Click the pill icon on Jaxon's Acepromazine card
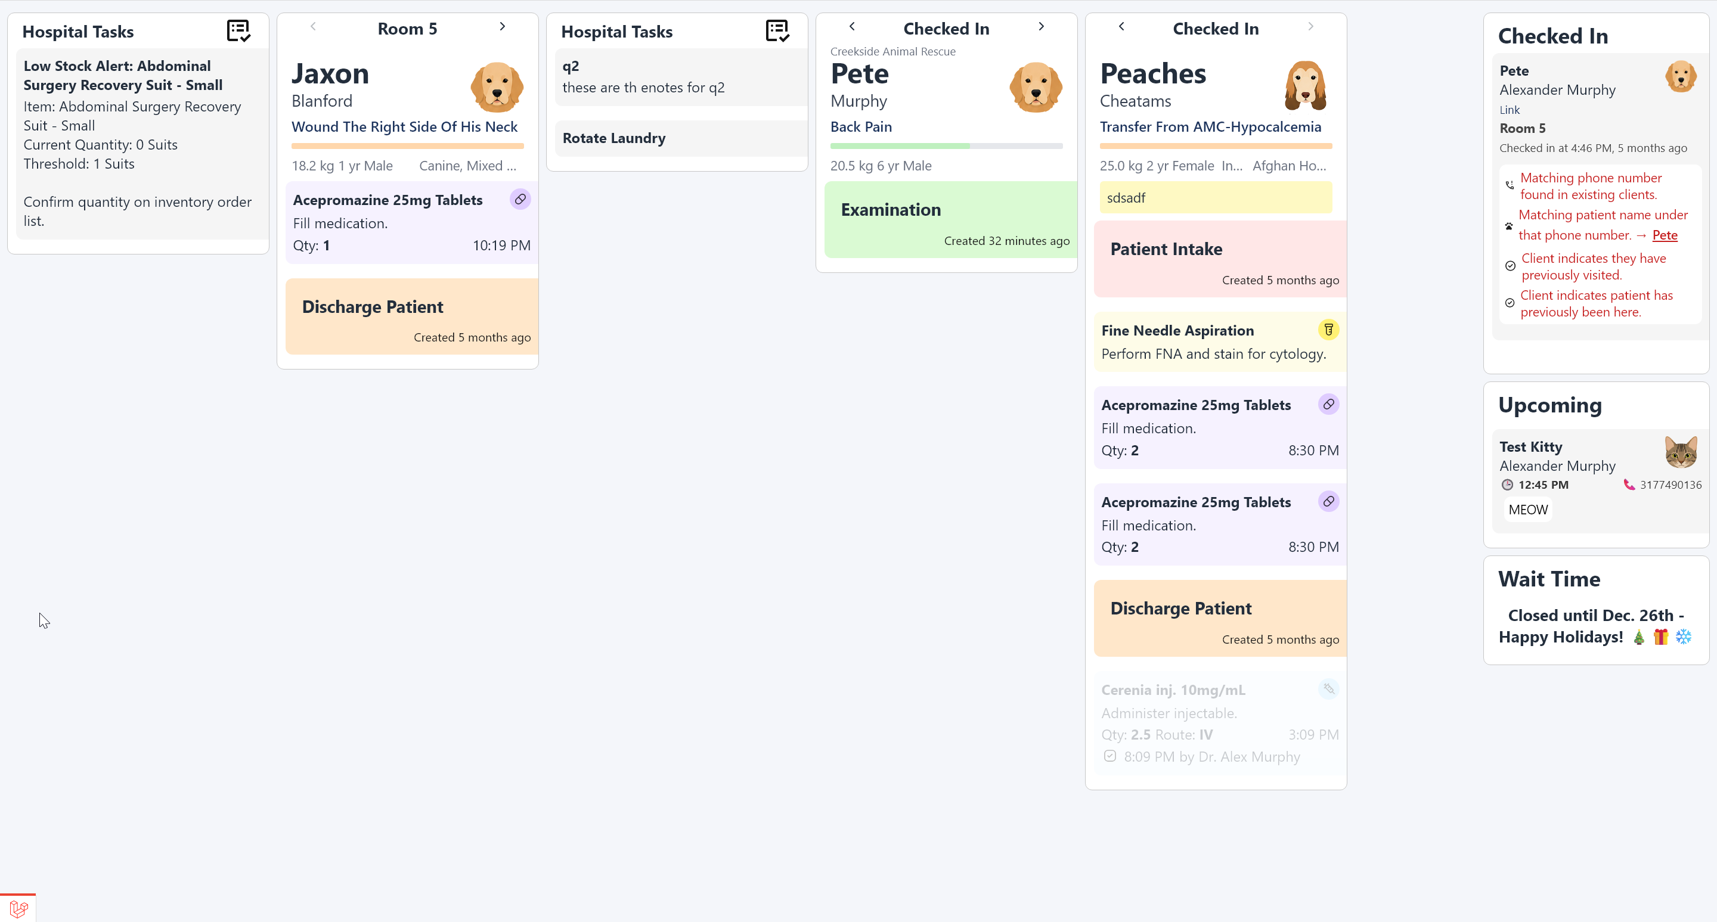This screenshot has height=922, width=1717. [520, 199]
